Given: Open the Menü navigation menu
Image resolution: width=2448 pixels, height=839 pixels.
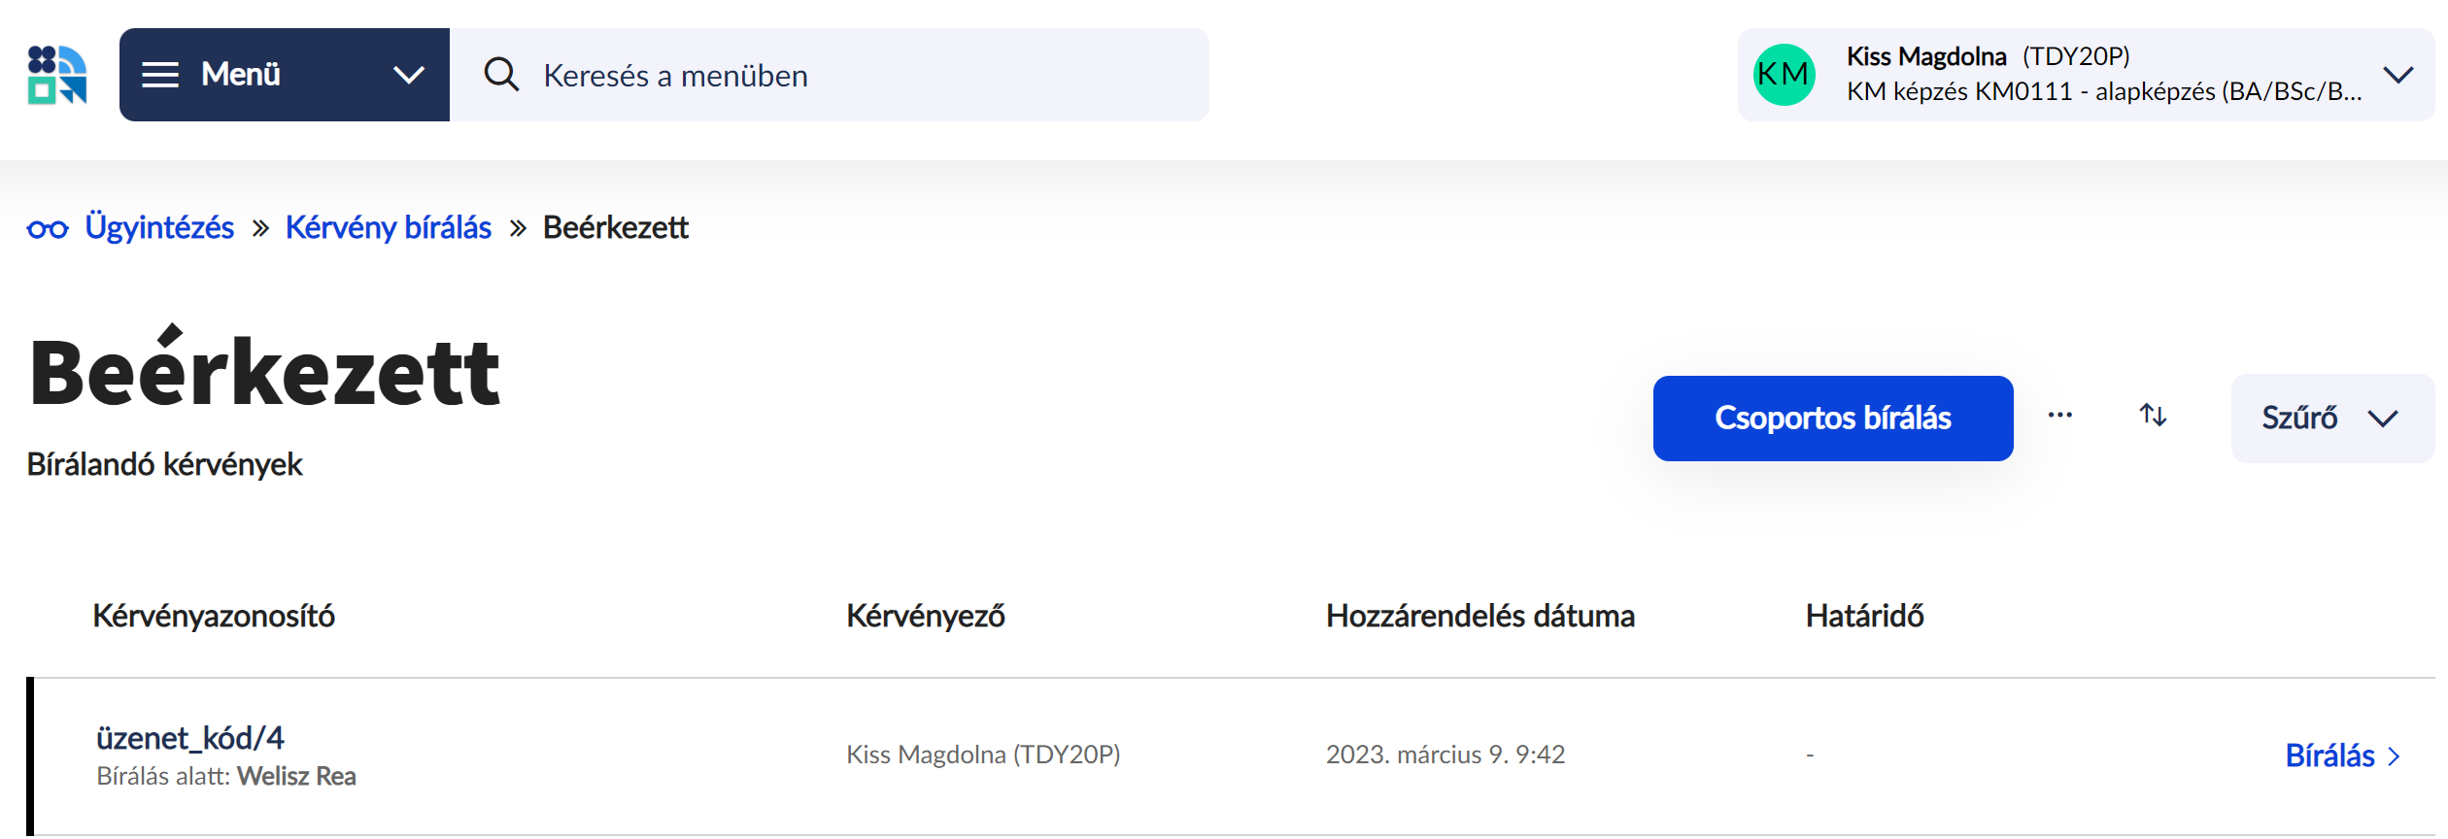Looking at the screenshot, I should (x=239, y=74).
